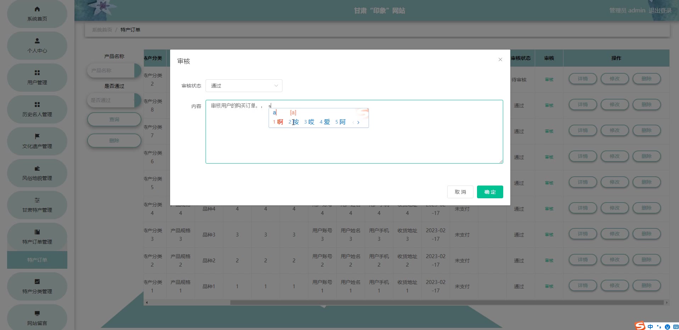This screenshot has width=679, height=330.
Task: Cancel the review dialog with 取消
Action: coord(460,192)
